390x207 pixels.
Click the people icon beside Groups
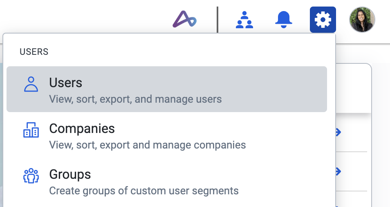pos(31,176)
